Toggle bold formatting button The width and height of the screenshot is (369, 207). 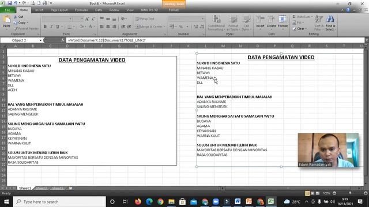pos(45,27)
